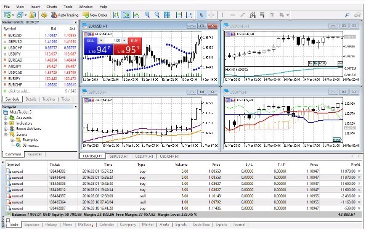Switch to the History tab in Toolbox
Viewport: 366px width, 230px height.
pos(51,224)
